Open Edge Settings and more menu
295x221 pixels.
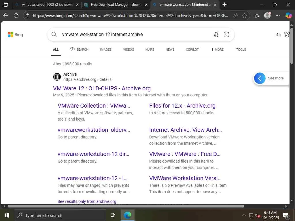pyautogui.click(x=278, y=16)
